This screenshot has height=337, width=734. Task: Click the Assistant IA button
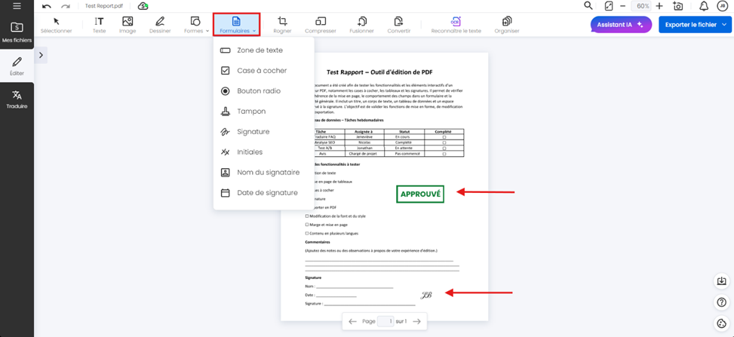pyautogui.click(x=620, y=25)
